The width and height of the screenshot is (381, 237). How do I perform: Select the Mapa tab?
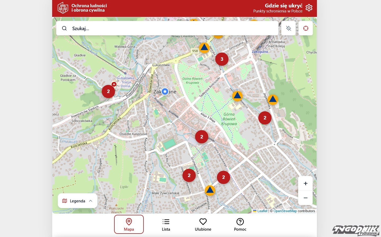coord(129,224)
